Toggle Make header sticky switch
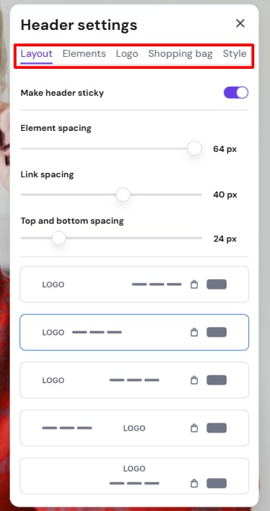The height and width of the screenshot is (511, 270). [x=236, y=93]
